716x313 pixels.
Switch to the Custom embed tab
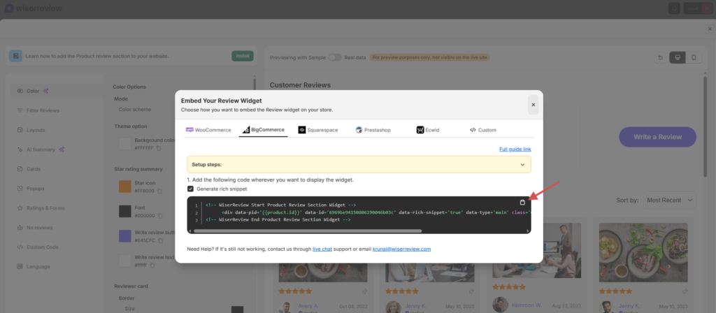482,130
